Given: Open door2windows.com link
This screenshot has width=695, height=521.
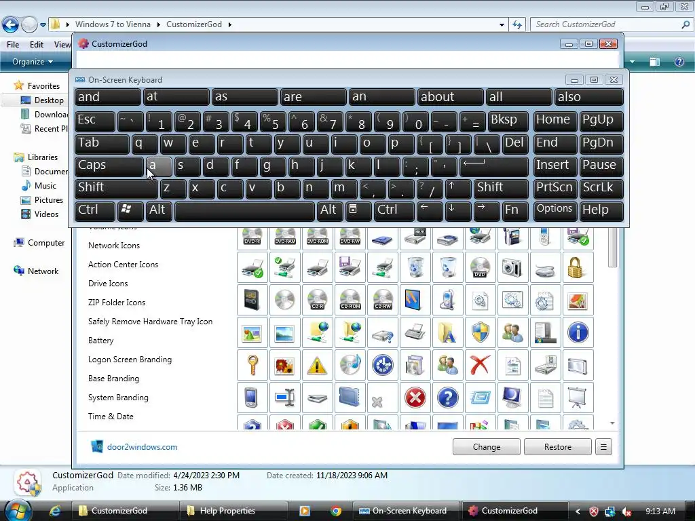Looking at the screenshot, I should [x=142, y=447].
